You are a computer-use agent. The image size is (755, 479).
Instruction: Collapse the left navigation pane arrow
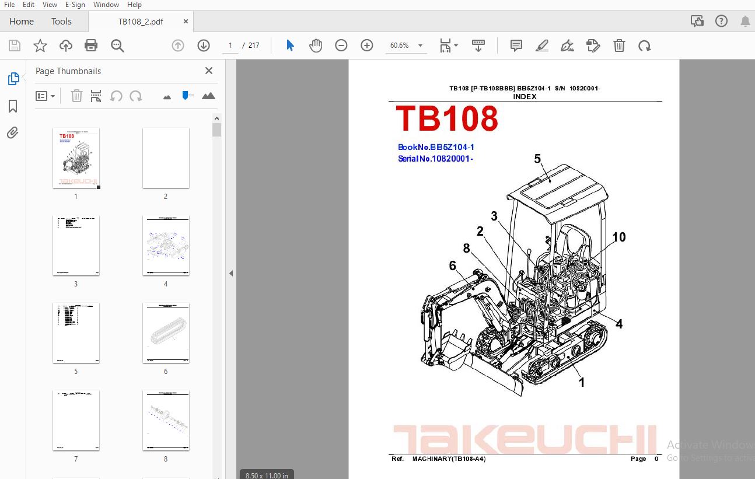tap(231, 273)
